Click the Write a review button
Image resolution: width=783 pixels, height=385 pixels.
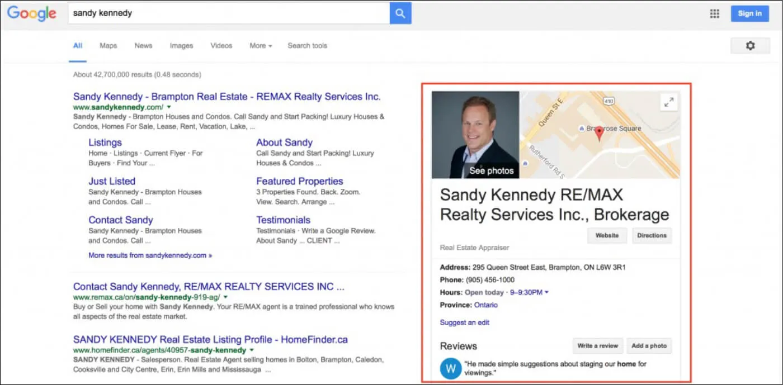tap(597, 346)
